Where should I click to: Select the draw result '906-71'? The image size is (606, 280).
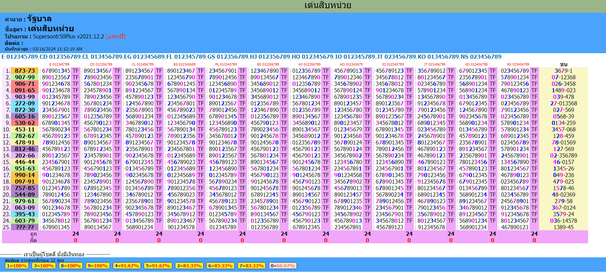(x=25, y=84)
